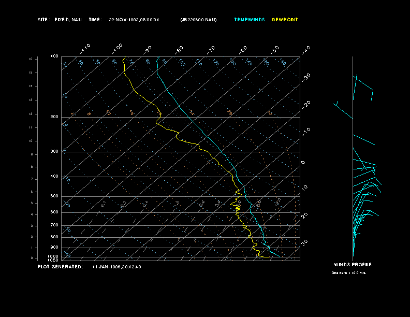
Task: Click the -70 temperature axis label
Action: pyautogui.click(x=211, y=49)
